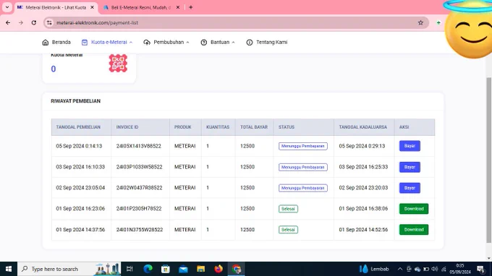
Task: Click the Chrome taskbar icon
Action: [x=237, y=269]
